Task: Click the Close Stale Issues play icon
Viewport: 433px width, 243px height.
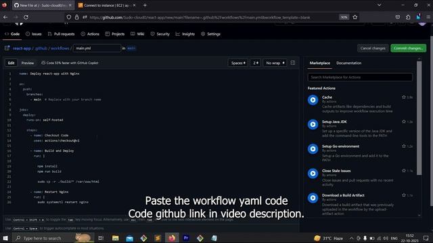Action: [313, 173]
